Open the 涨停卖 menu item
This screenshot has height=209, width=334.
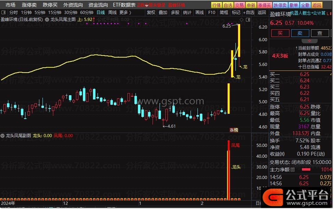(29, 5)
